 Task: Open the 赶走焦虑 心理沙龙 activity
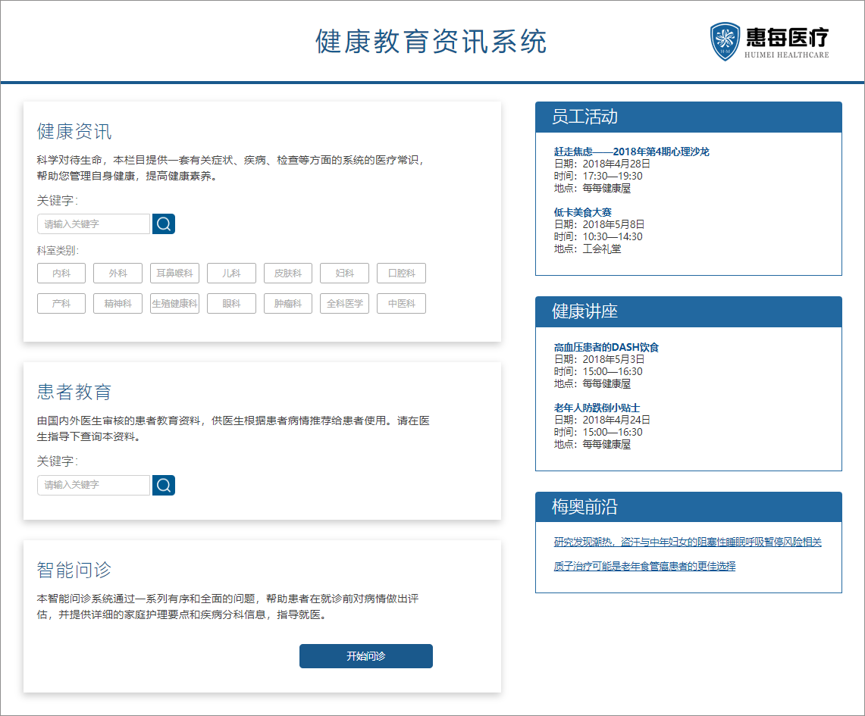[x=632, y=152]
